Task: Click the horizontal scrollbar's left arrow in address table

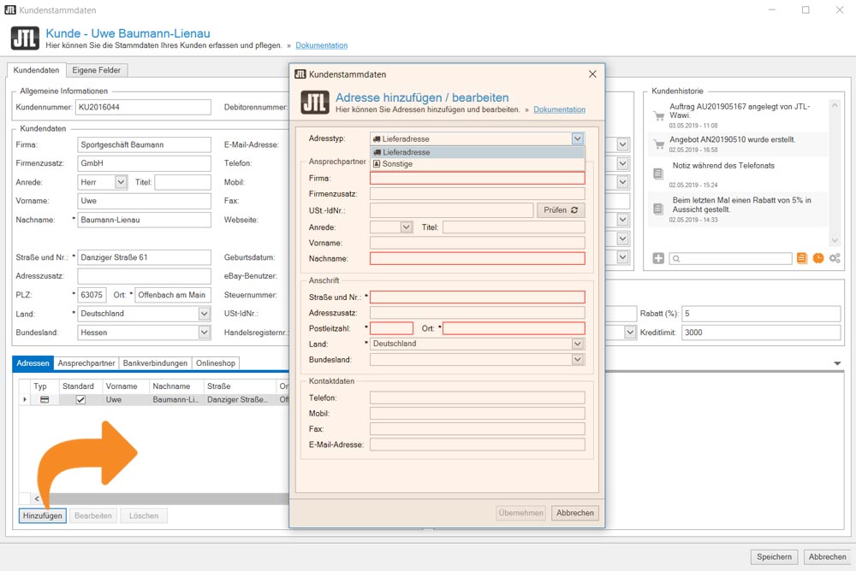Action: point(37,498)
